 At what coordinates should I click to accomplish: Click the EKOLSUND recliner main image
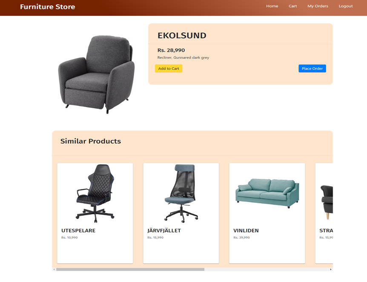click(96, 75)
